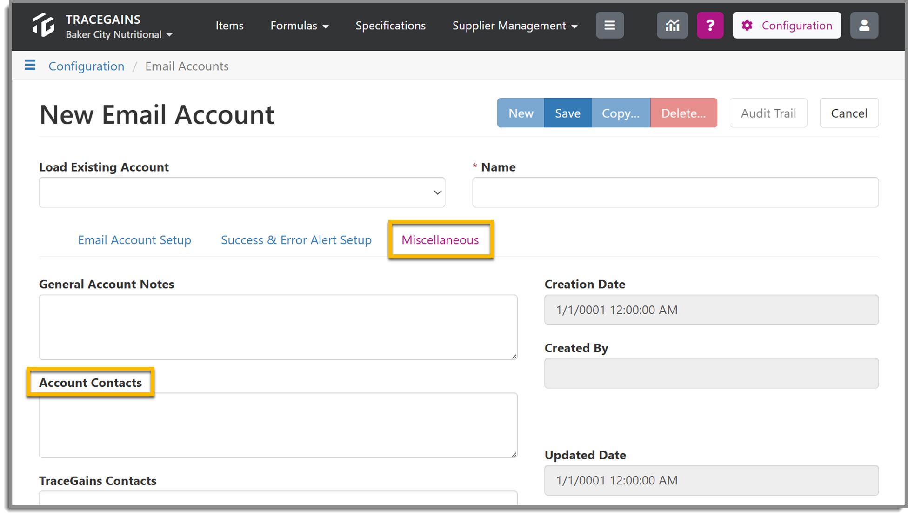Click the Delete... button
This screenshot has width=908, height=517.
(683, 113)
